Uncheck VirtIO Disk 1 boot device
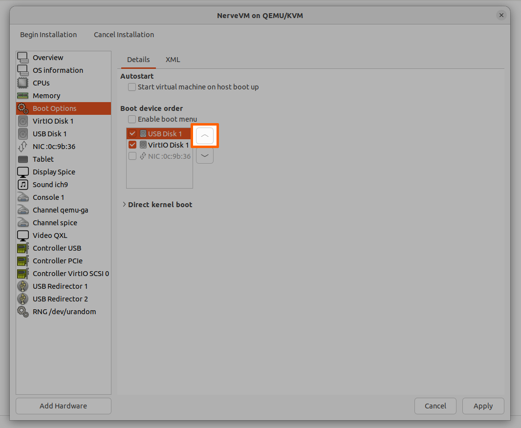521x428 pixels. pyautogui.click(x=132, y=145)
